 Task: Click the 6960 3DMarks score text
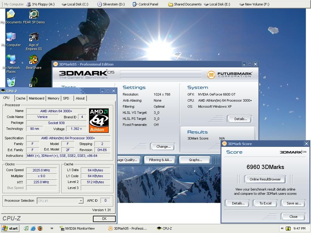coord(265,167)
